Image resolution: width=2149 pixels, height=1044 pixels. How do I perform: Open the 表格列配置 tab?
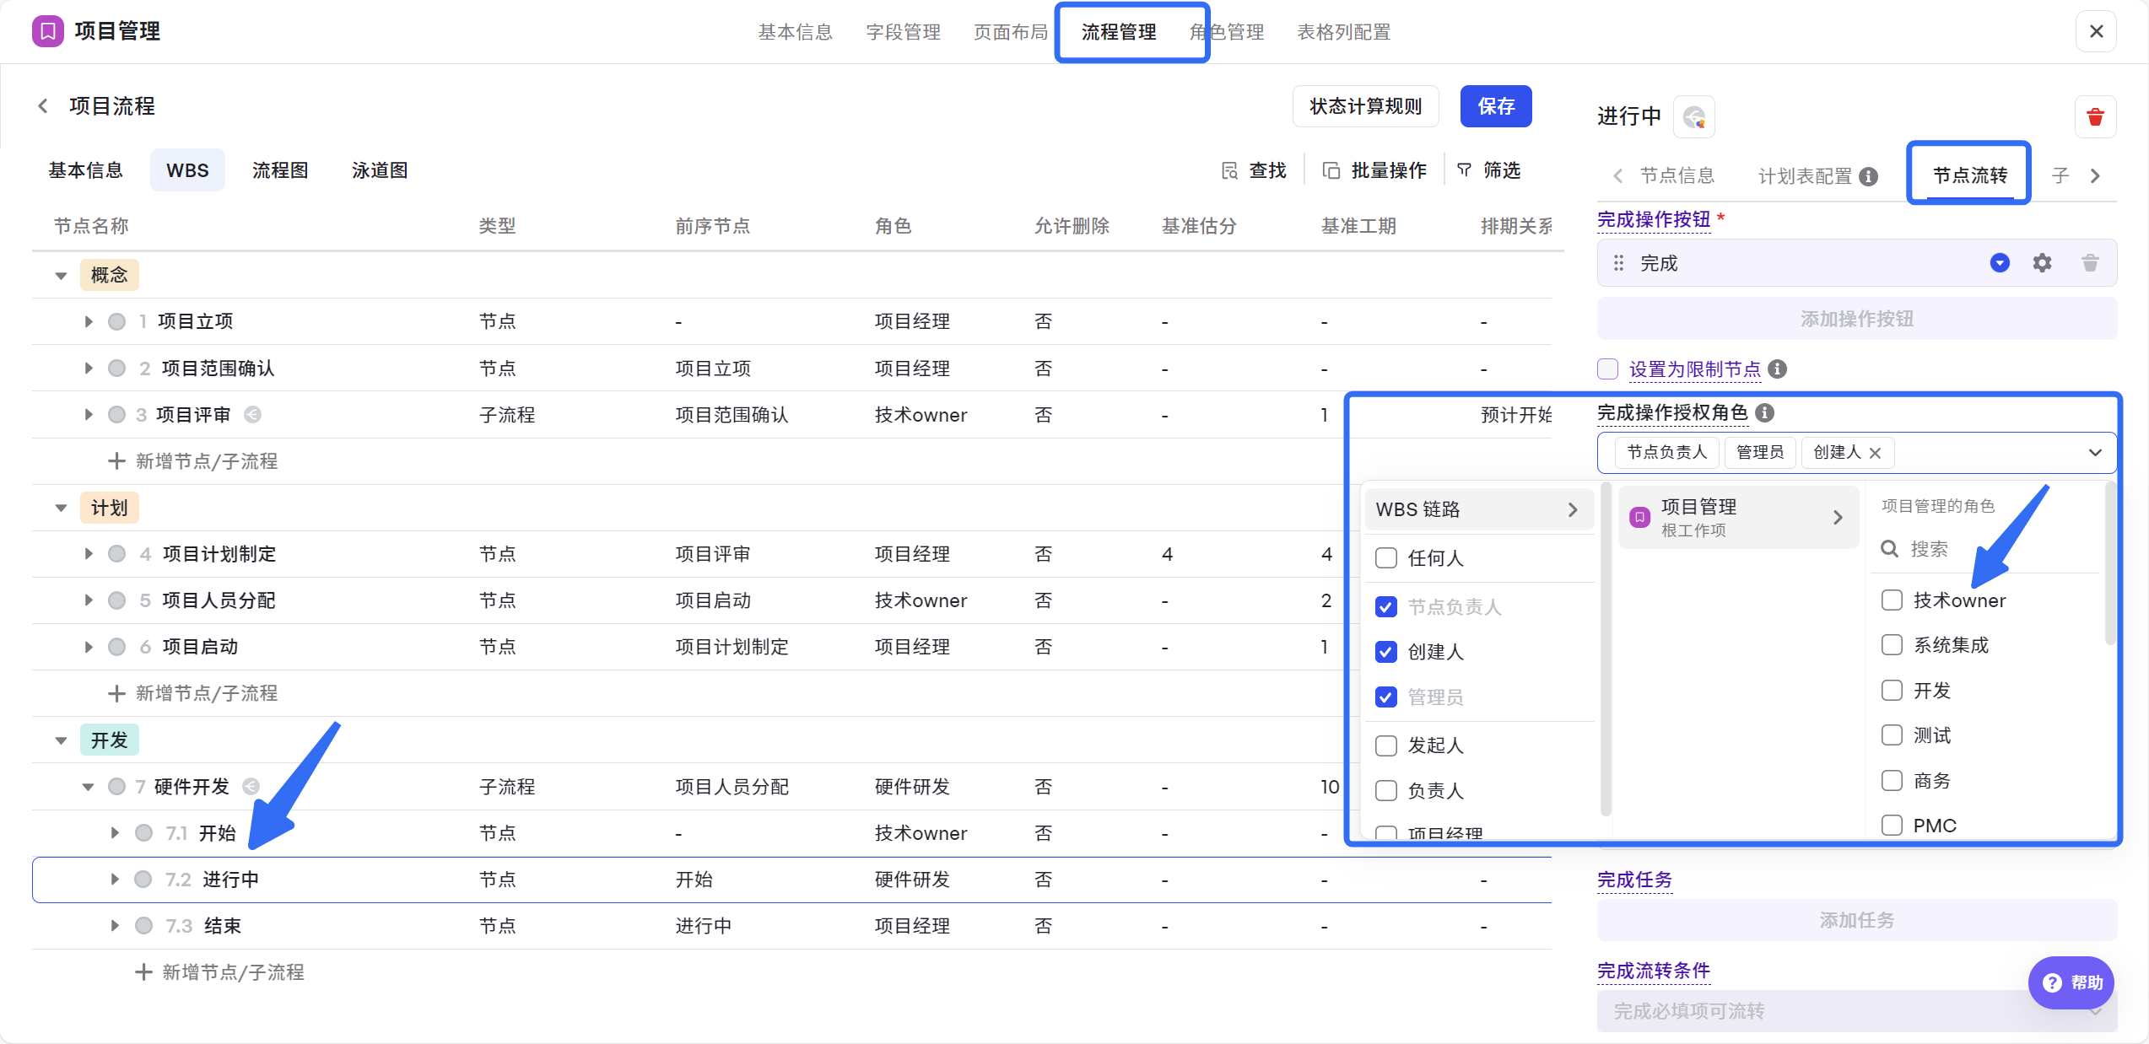pyautogui.click(x=1344, y=32)
